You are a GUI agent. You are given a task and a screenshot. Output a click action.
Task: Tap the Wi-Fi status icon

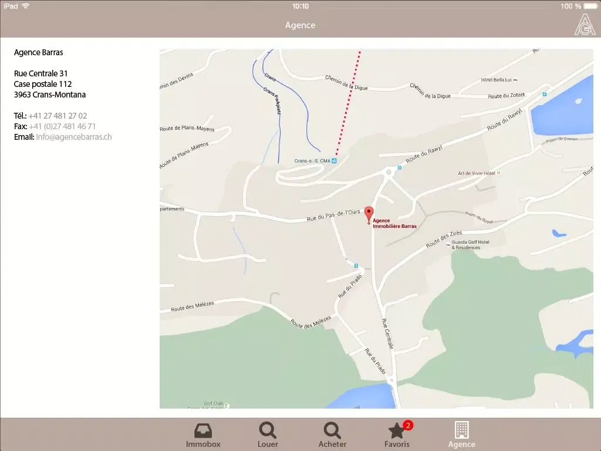(26, 6)
